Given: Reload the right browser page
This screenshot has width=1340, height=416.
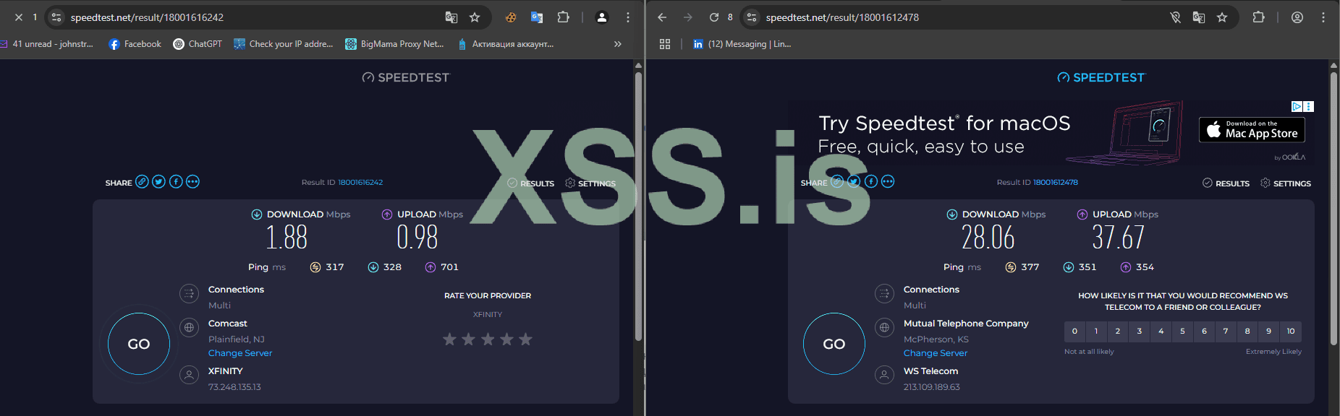Looking at the screenshot, I should click(x=714, y=17).
